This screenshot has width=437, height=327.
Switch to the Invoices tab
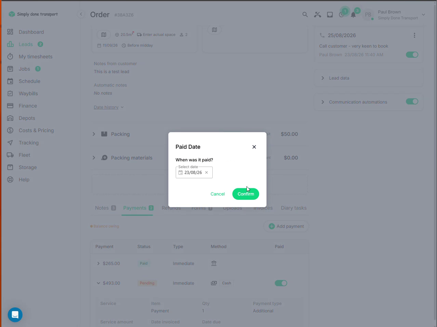tap(263, 208)
